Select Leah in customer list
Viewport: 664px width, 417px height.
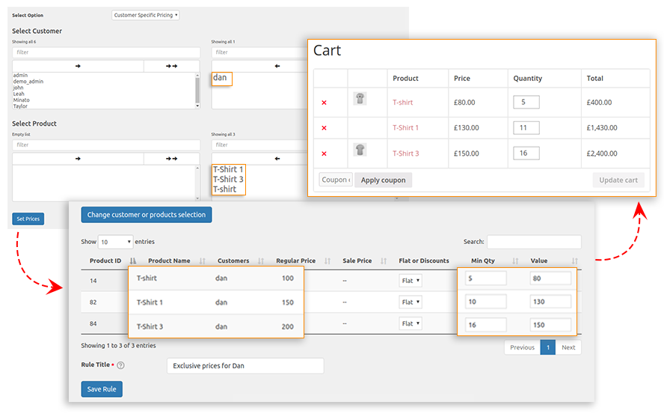(x=19, y=94)
